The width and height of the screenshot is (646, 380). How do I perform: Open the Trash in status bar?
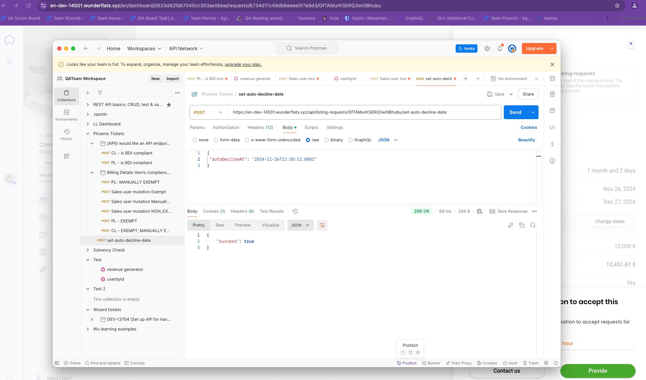531,363
